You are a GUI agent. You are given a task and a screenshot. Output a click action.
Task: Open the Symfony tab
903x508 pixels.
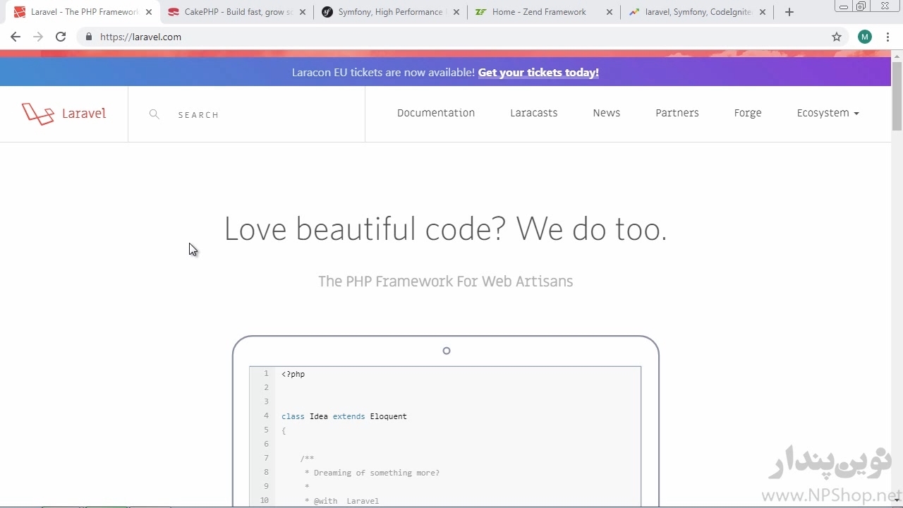pyautogui.click(x=388, y=12)
